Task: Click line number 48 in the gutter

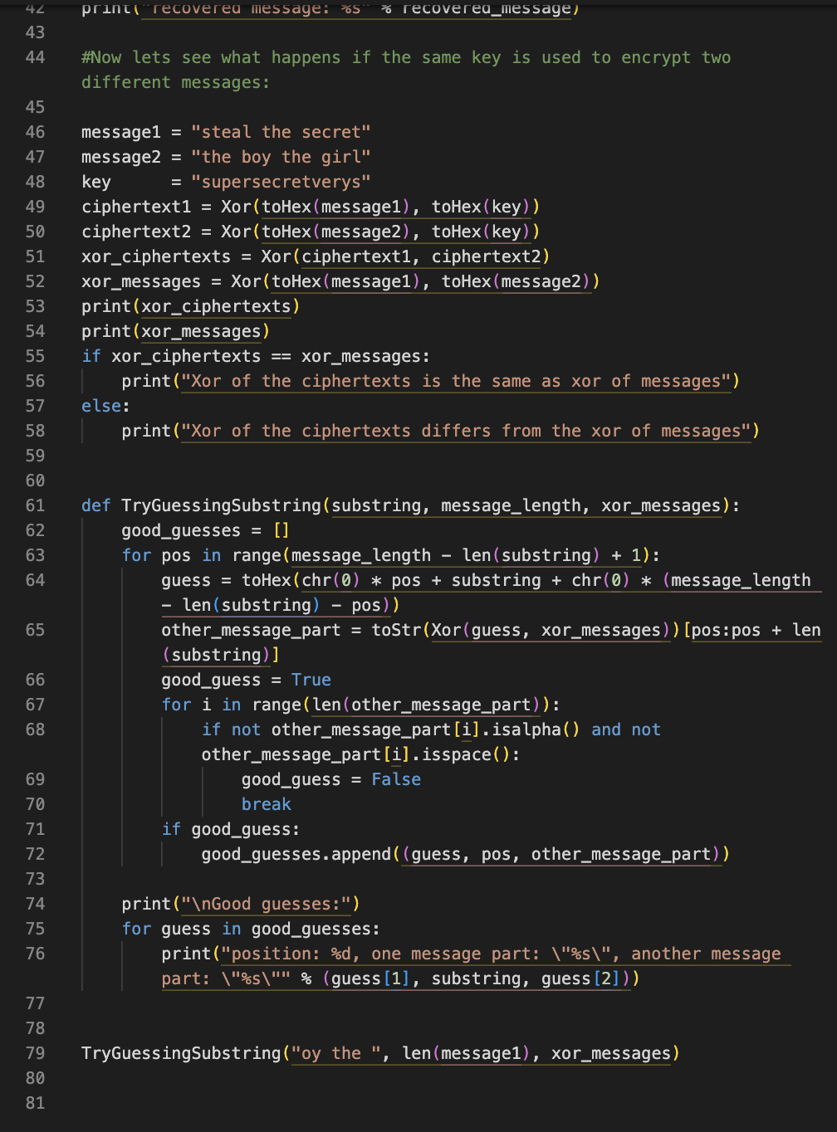Action: point(35,182)
